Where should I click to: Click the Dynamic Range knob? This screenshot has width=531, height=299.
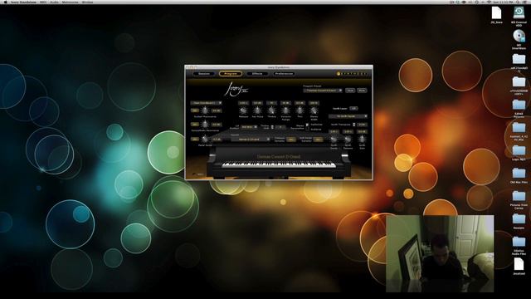285,110
